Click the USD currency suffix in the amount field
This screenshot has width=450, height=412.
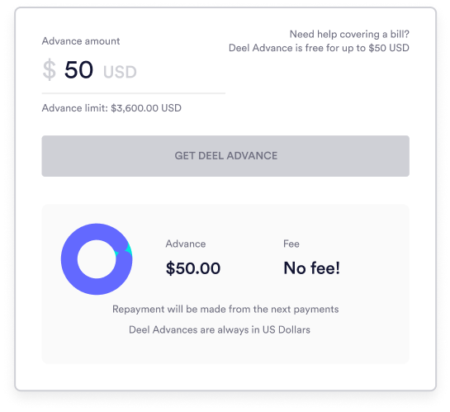(120, 72)
